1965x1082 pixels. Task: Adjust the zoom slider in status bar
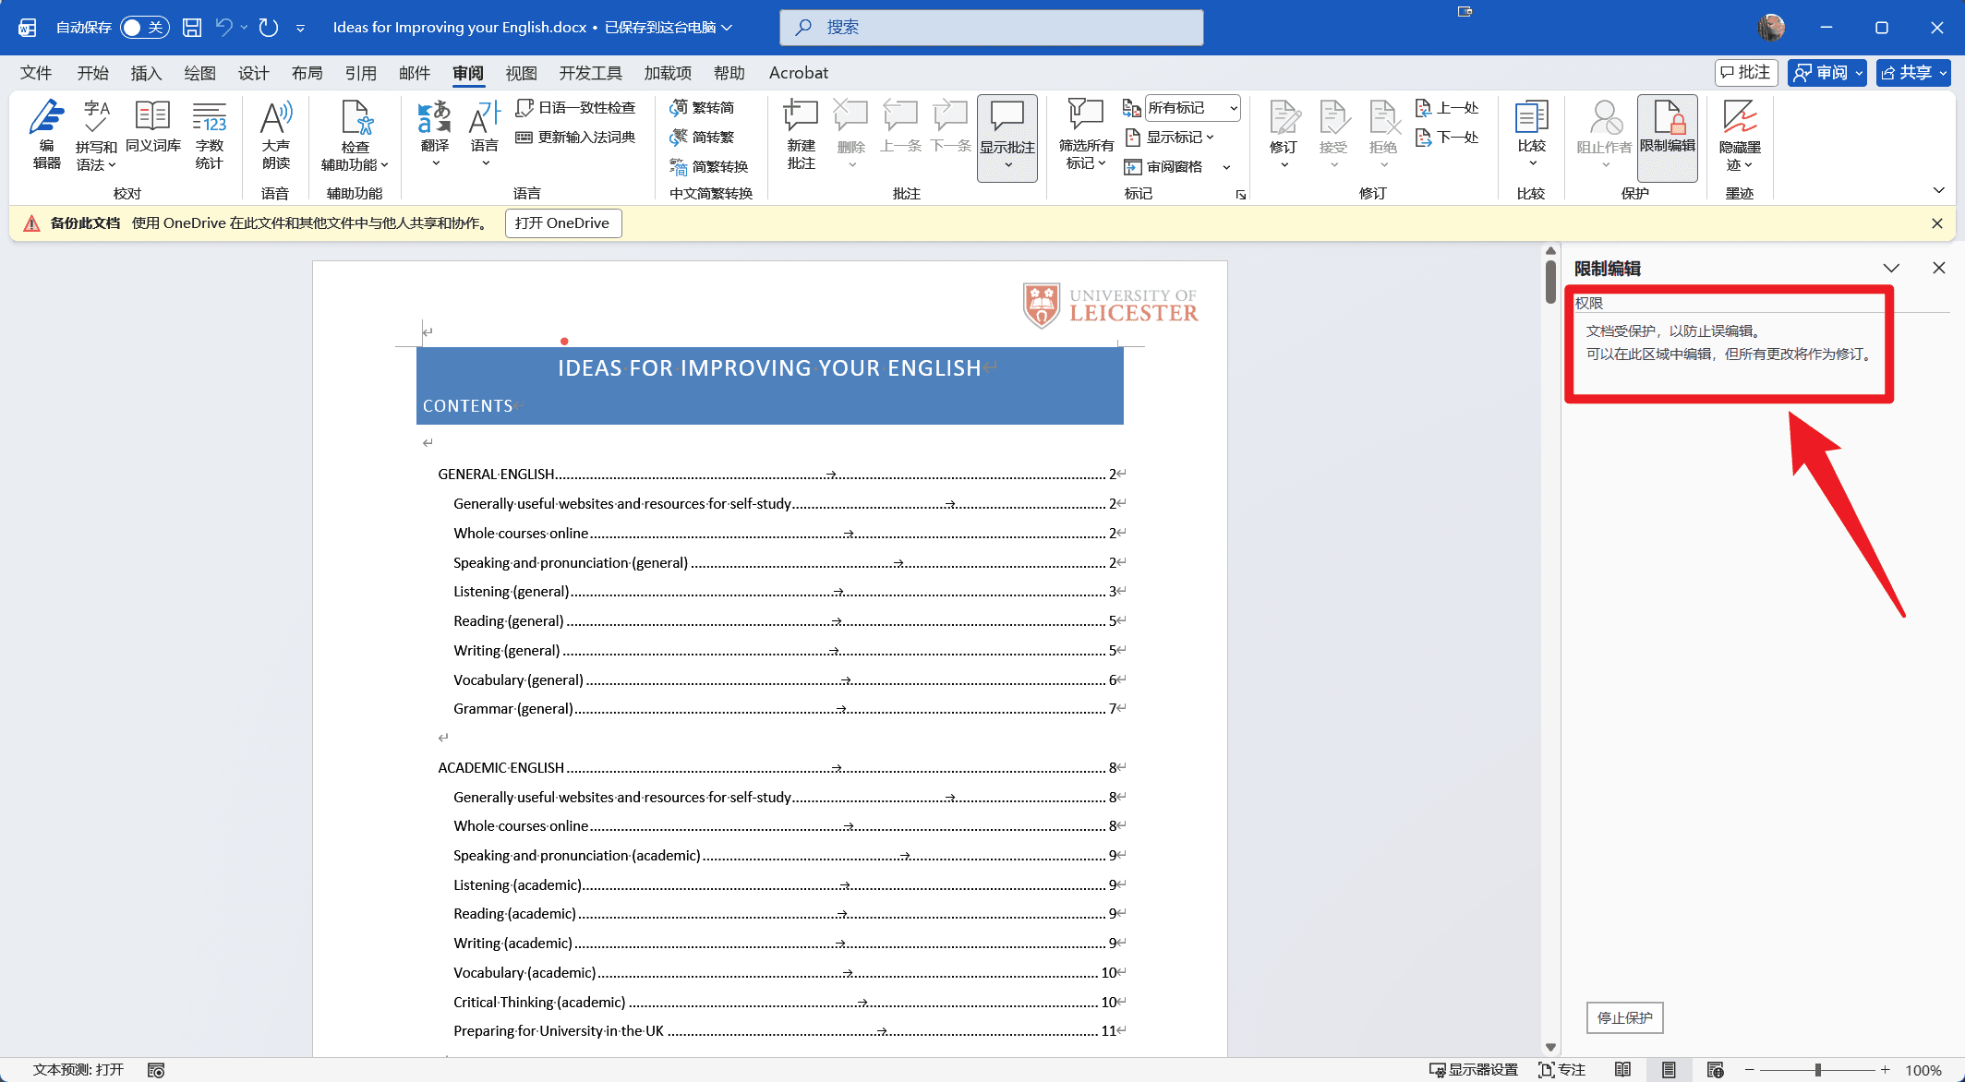pos(1817,1070)
